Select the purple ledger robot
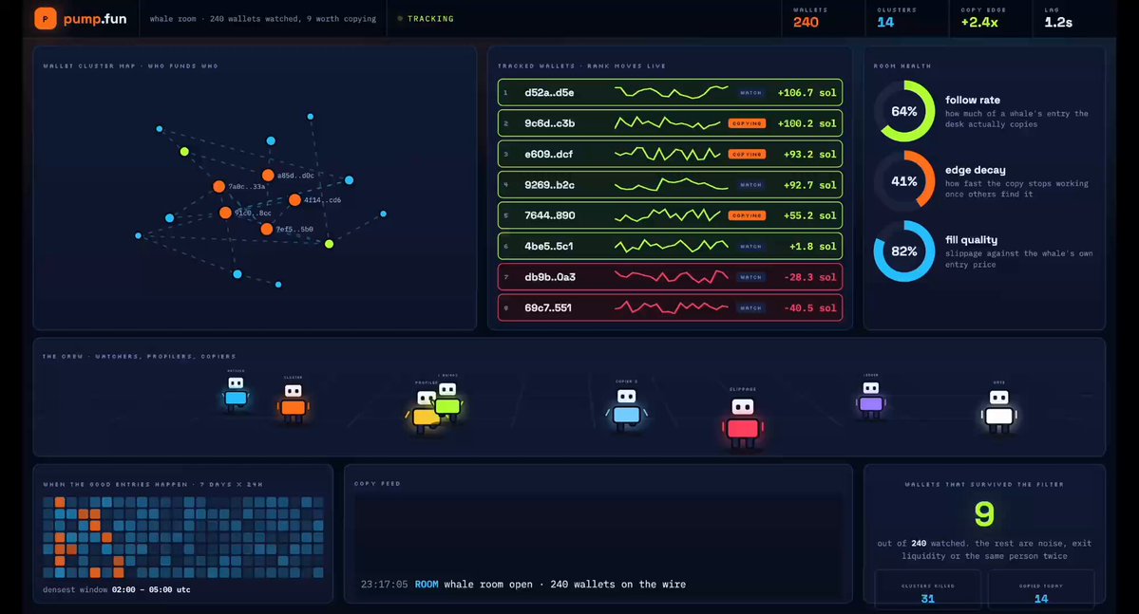Screen dimensions: 1139x614 click(870, 400)
